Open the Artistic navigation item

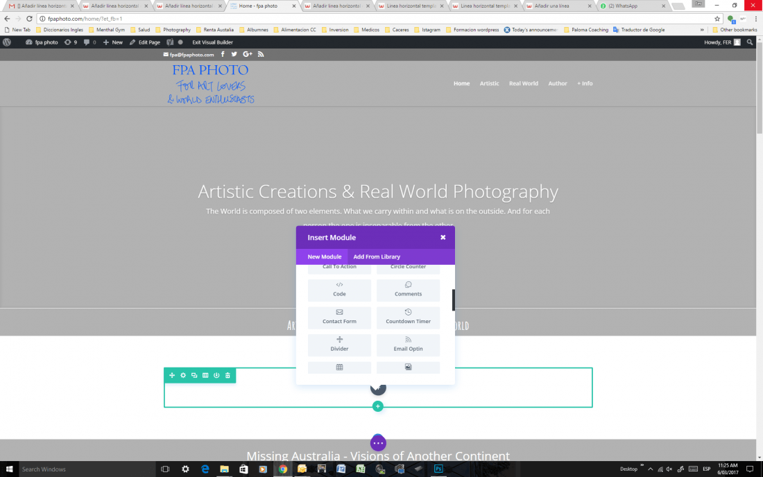pyautogui.click(x=489, y=84)
